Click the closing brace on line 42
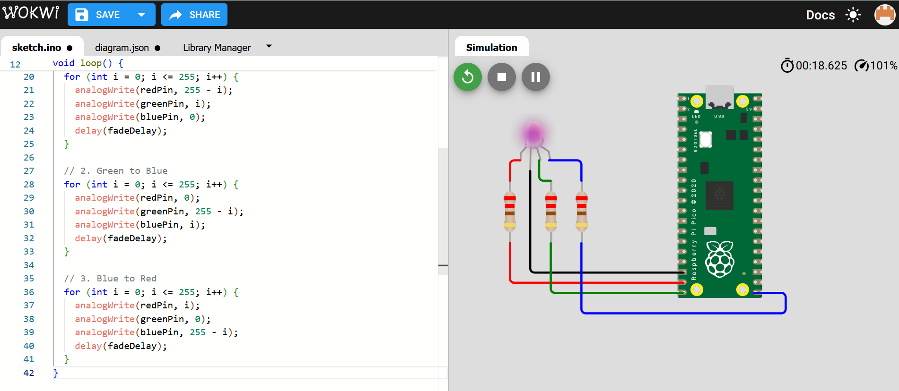899x391 pixels. [56, 373]
